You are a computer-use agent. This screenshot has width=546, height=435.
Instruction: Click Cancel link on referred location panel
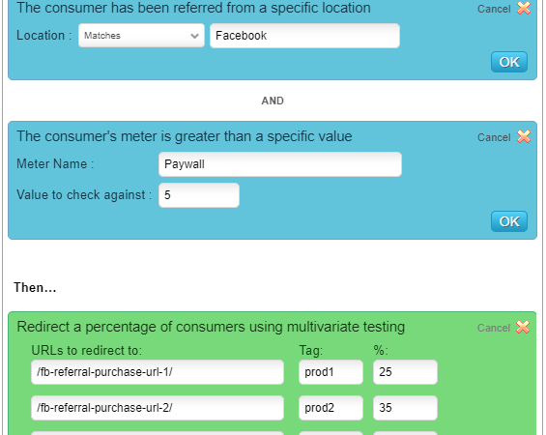coord(494,9)
